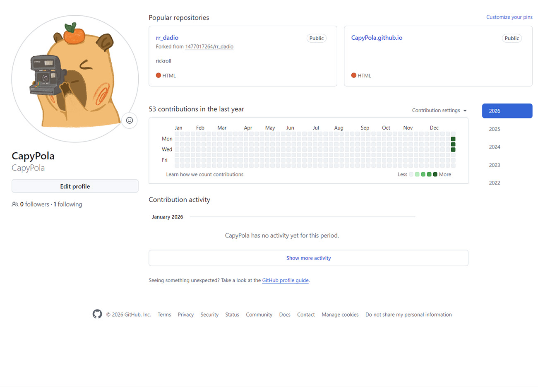538x387 pixels.
Task: Select the 2026 year tab
Action: (507, 111)
